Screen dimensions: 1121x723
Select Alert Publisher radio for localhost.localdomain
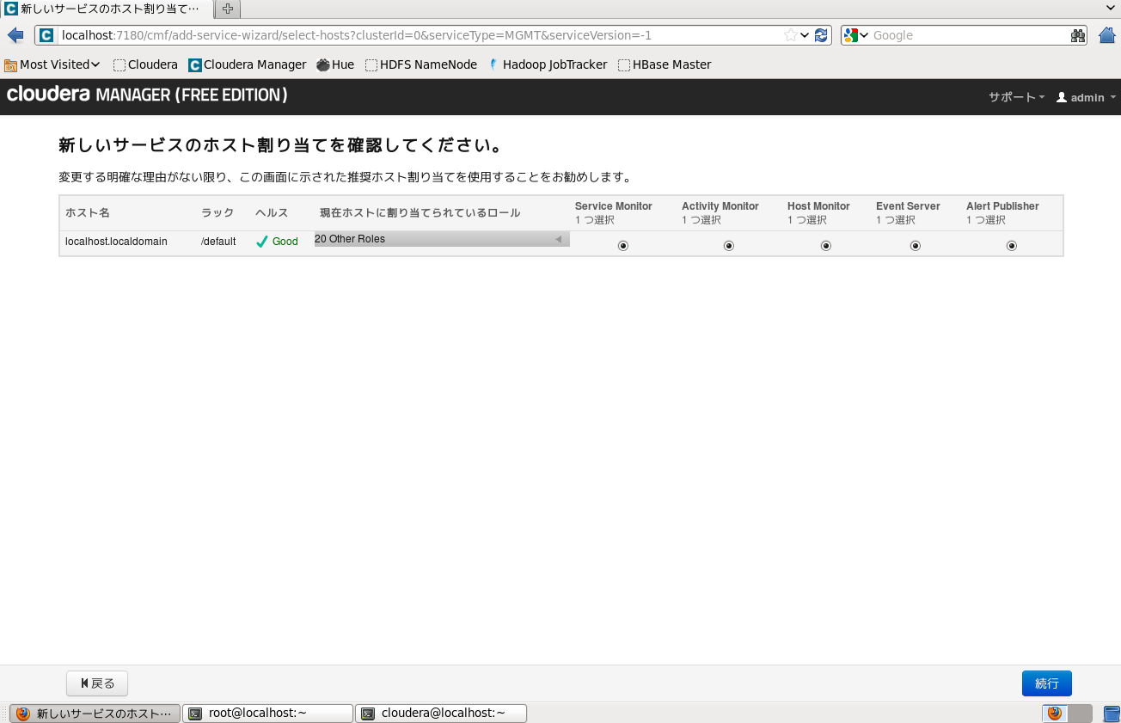pyautogui.click(x=1012, y=246)
